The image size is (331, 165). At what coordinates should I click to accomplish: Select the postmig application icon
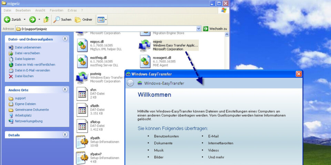point(82,77)
